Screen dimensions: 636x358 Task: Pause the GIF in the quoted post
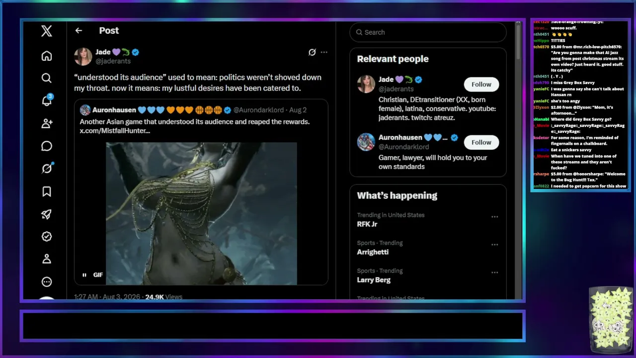(84, 275)
